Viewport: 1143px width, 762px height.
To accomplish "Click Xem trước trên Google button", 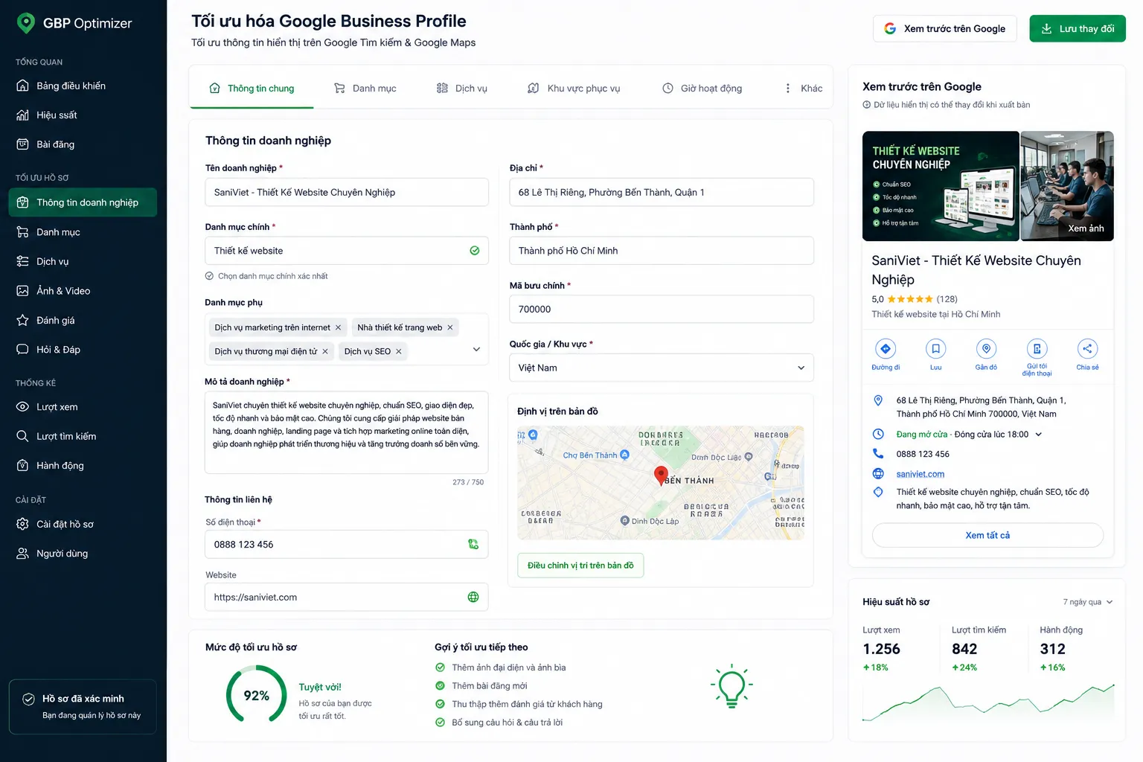I will [944, 28].
